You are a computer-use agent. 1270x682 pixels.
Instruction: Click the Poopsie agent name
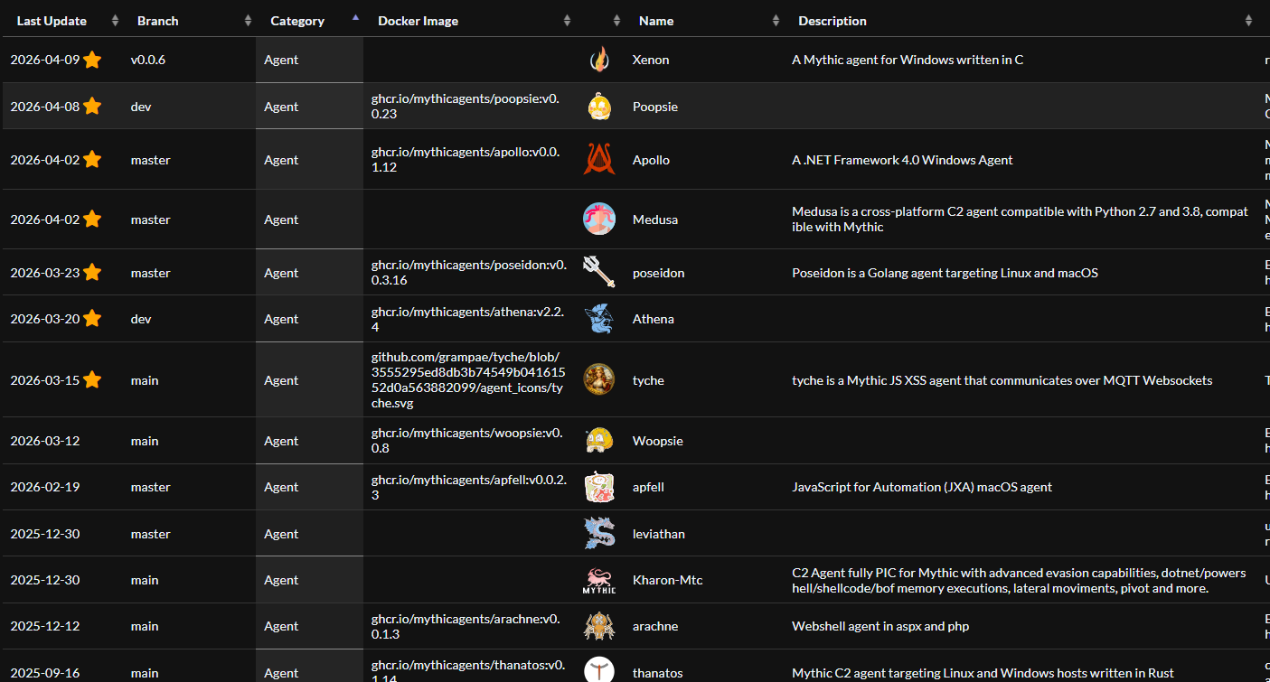pyautogui.click(x=655, y=107)
